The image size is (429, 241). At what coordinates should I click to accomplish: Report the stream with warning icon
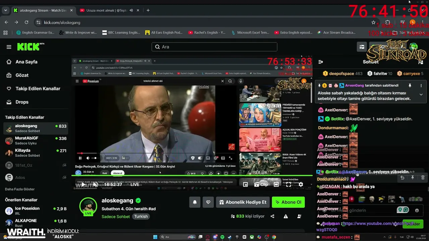click(x=286, y=217)
